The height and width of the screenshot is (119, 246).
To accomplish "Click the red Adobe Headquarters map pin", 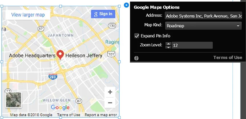I will 60,54.
